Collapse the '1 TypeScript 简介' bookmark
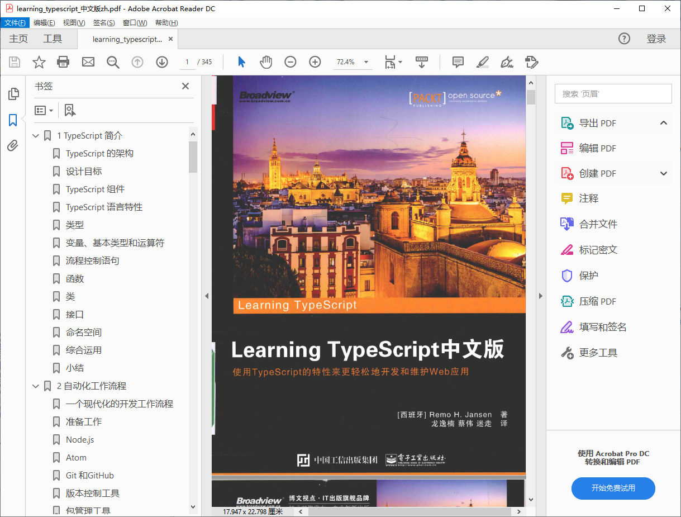 (36, 136)
